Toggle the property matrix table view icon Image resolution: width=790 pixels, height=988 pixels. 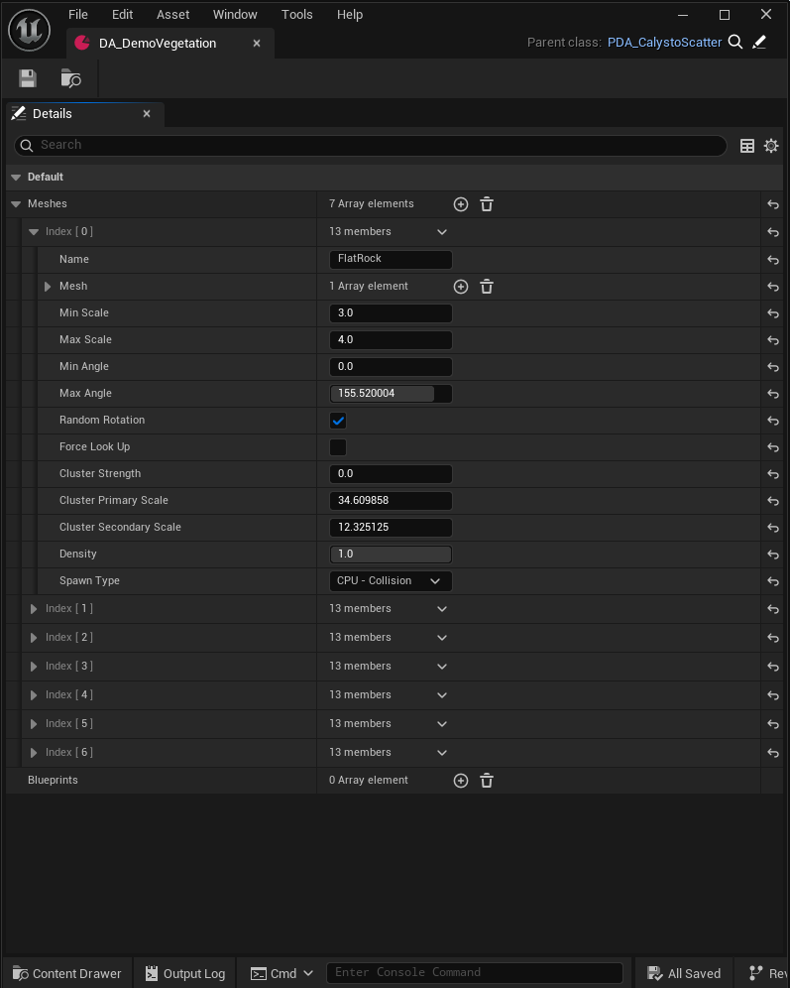[747, 146]
